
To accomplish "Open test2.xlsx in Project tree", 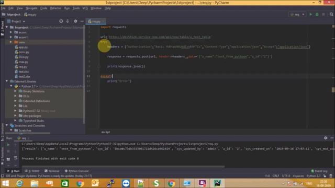I will coord(23,76).
